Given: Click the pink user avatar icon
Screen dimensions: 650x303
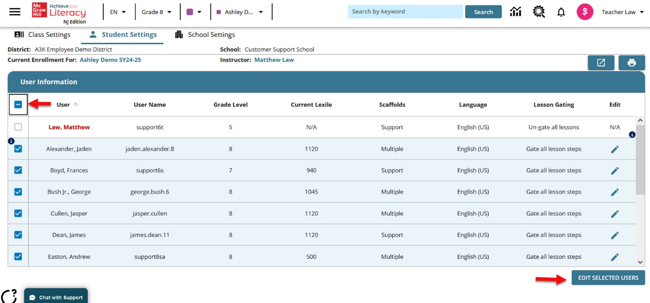Looking at the screenshot, I should point(585,12).
